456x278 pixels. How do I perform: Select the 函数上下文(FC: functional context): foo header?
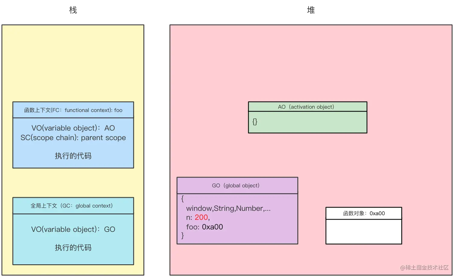pos(73,110)
